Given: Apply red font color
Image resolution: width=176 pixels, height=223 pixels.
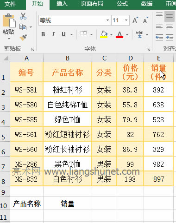Looking at the screenshot, I should (x=119, y=34).
